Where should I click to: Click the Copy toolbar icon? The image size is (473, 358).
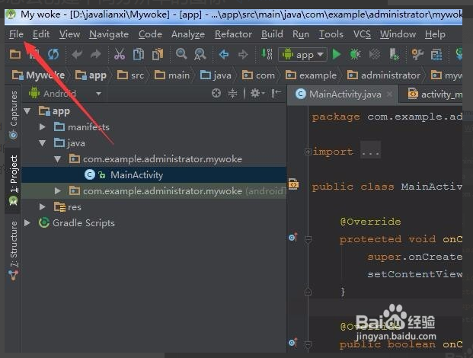(139, 55)
